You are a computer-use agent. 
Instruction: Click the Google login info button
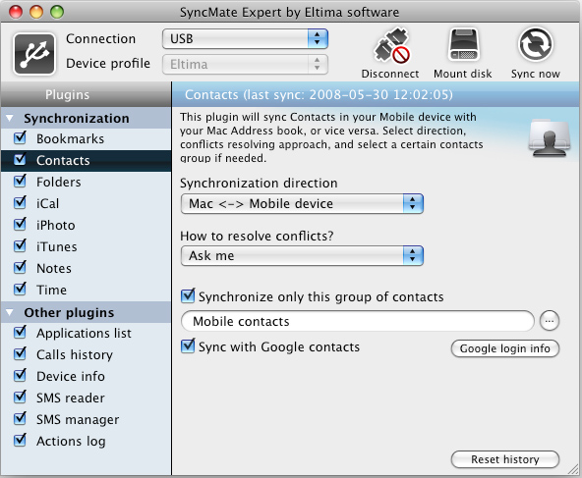point(504,348)
